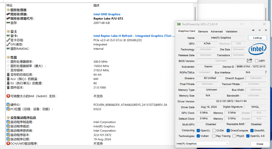Click the chip icon beside 固件版本
This screenshot has height=149, width=272.
(8, 87)
